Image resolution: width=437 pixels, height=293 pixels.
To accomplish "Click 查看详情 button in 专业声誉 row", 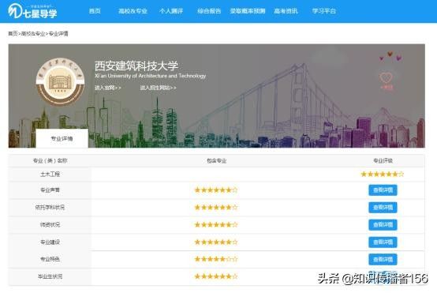I will tap(383, 190).
